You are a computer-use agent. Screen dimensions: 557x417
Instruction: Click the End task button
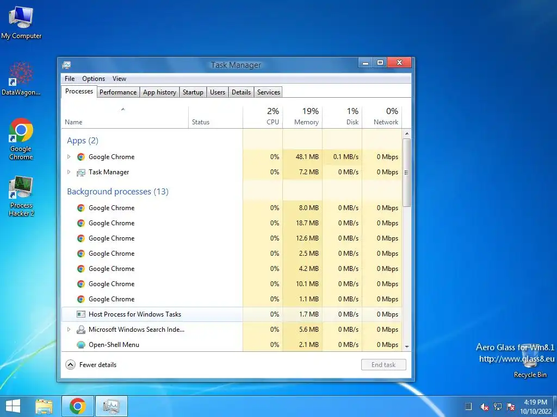click(383, 364)
